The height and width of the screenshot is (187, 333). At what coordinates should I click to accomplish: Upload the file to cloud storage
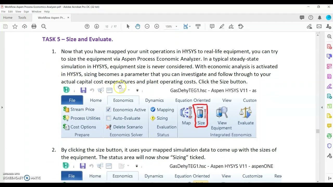tap(24, 26)
